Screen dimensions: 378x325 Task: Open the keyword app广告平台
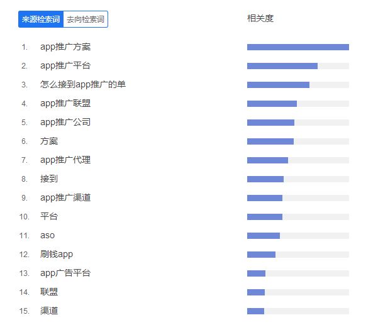(x=65, y=273)
